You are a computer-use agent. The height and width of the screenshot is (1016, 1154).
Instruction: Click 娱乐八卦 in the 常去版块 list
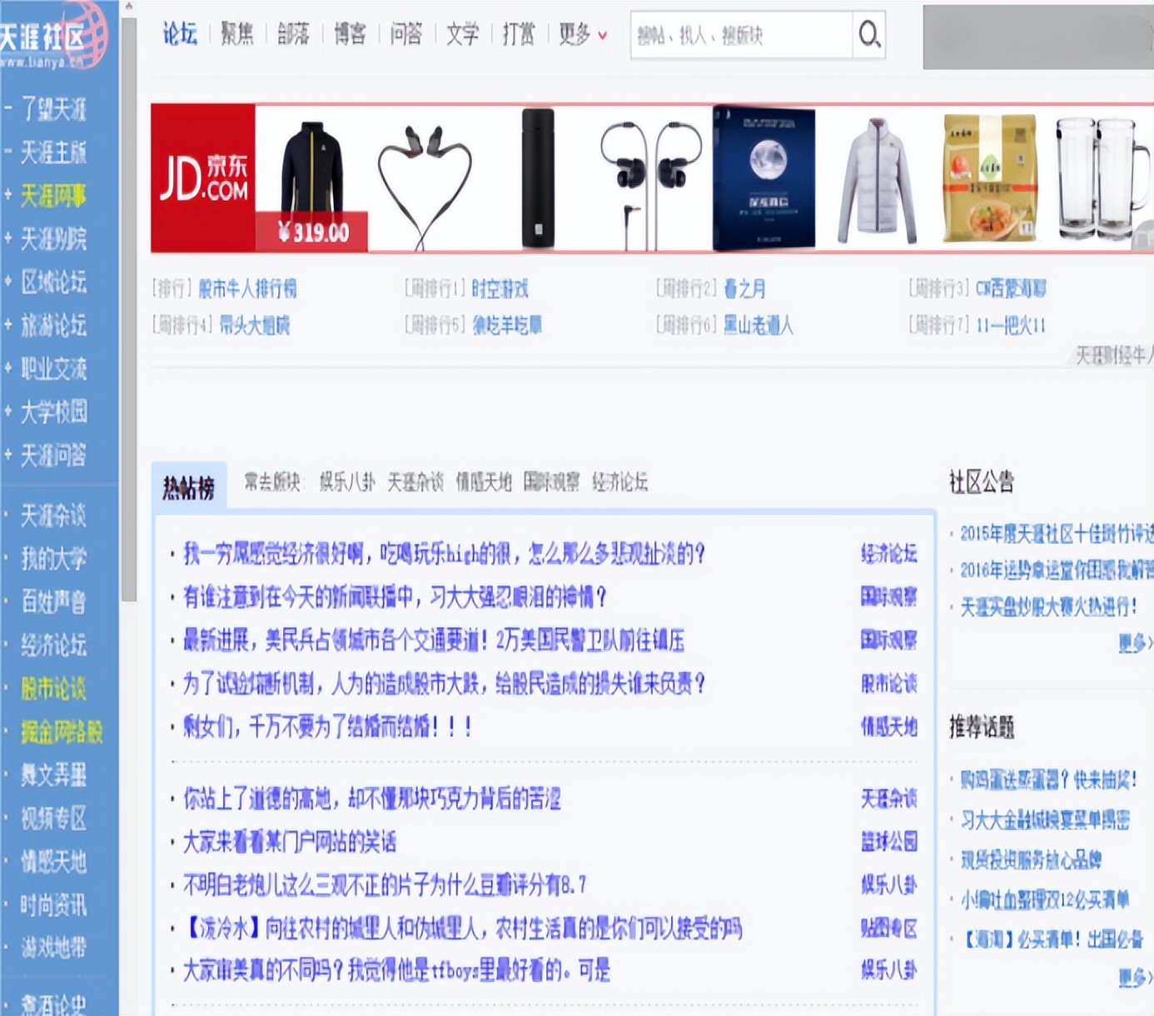347,483
